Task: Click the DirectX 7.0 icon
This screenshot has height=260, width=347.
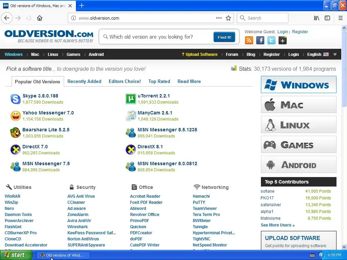Action: point(16,150)
